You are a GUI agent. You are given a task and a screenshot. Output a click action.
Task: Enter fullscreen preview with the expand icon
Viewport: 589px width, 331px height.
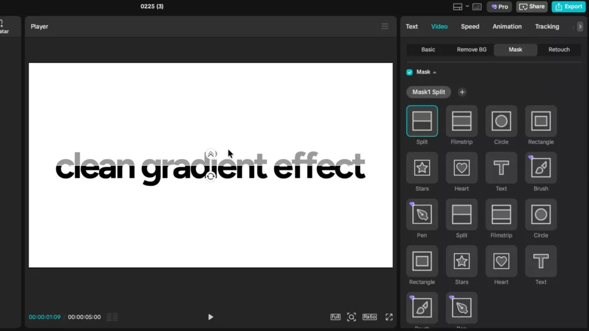389,317
